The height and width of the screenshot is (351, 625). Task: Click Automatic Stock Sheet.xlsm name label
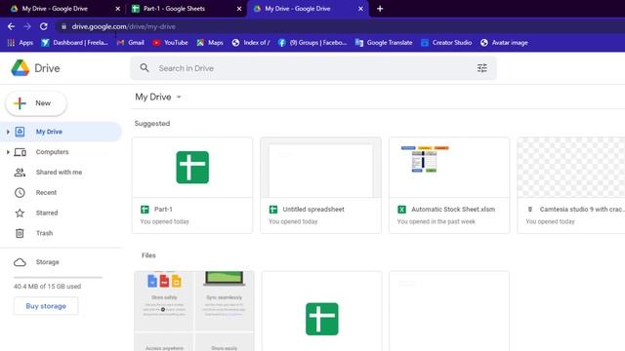(453, 210)
